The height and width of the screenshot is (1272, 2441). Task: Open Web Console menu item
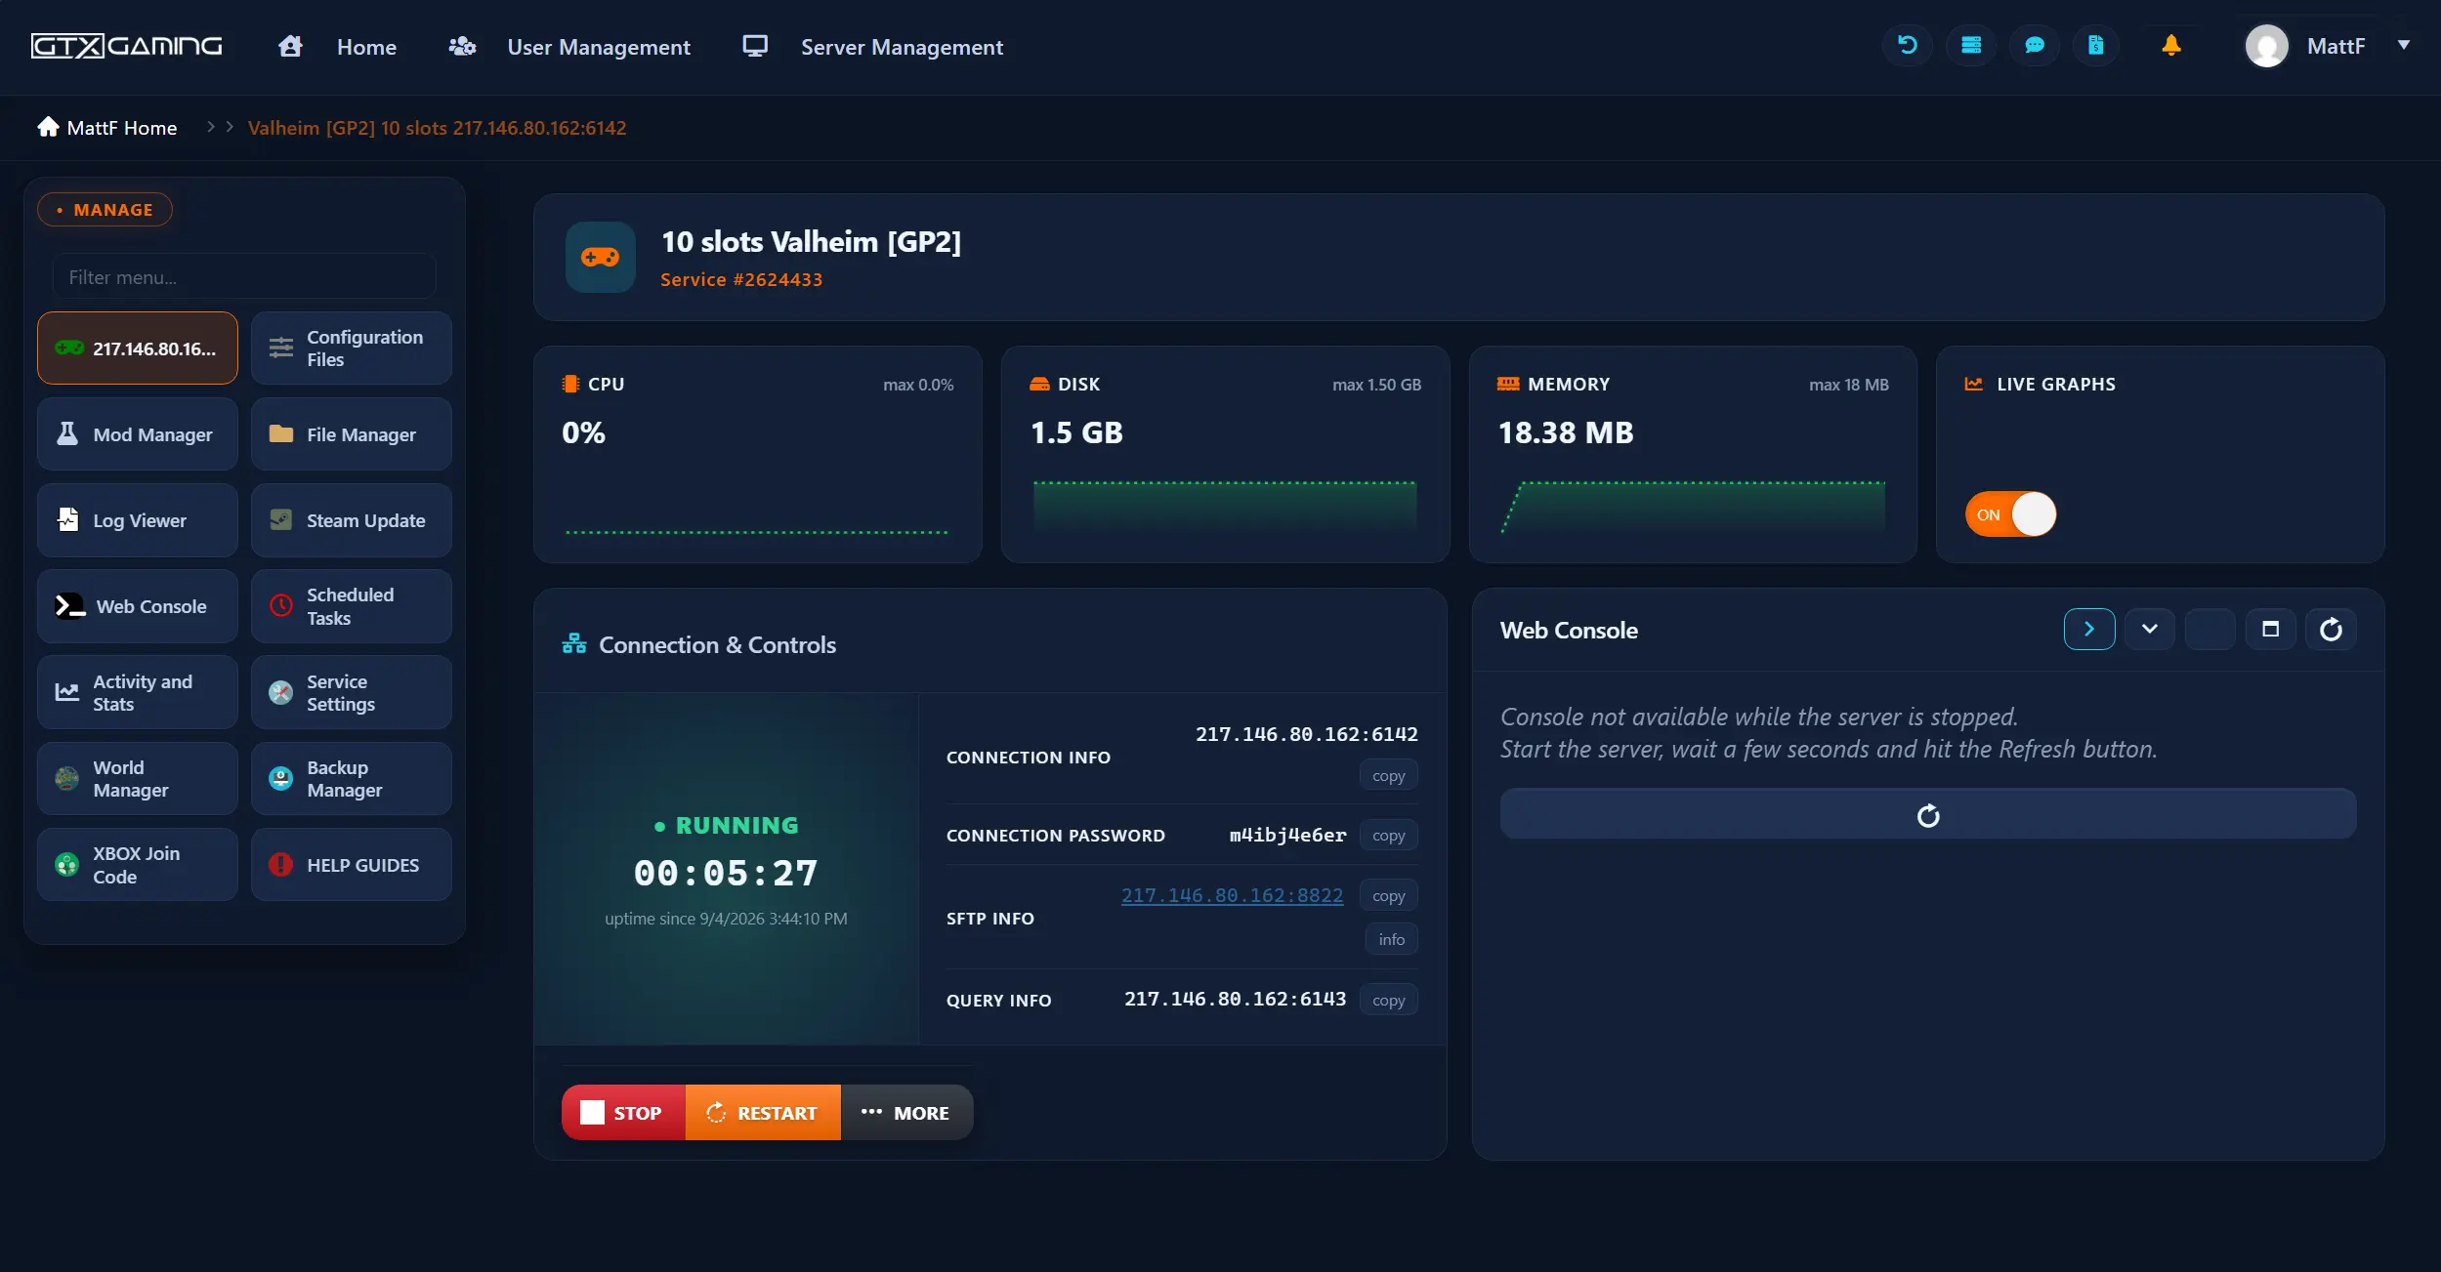[138, 606]
